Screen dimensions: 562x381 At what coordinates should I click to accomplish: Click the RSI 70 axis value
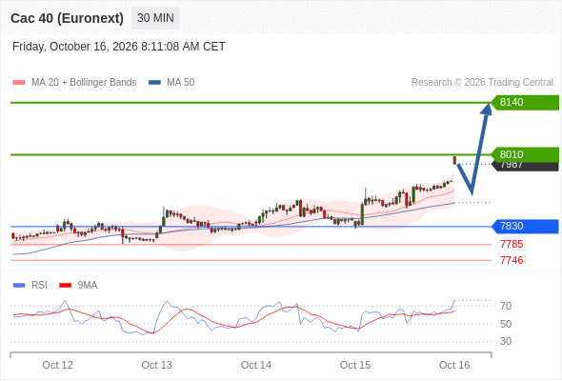506,306
